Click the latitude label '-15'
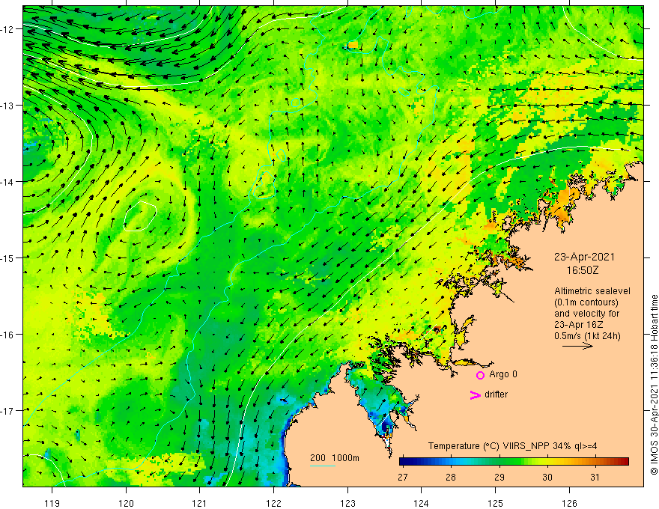The height and width of the screenshot is (509, 659). pyautogui.click(x=8, y=257)
